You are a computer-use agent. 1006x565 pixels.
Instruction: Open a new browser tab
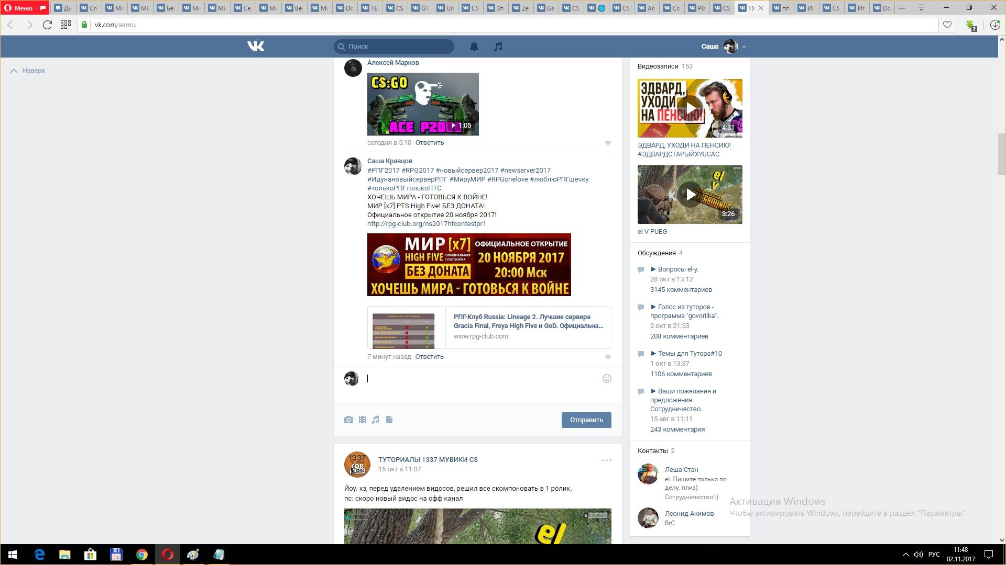pos(902,8)
